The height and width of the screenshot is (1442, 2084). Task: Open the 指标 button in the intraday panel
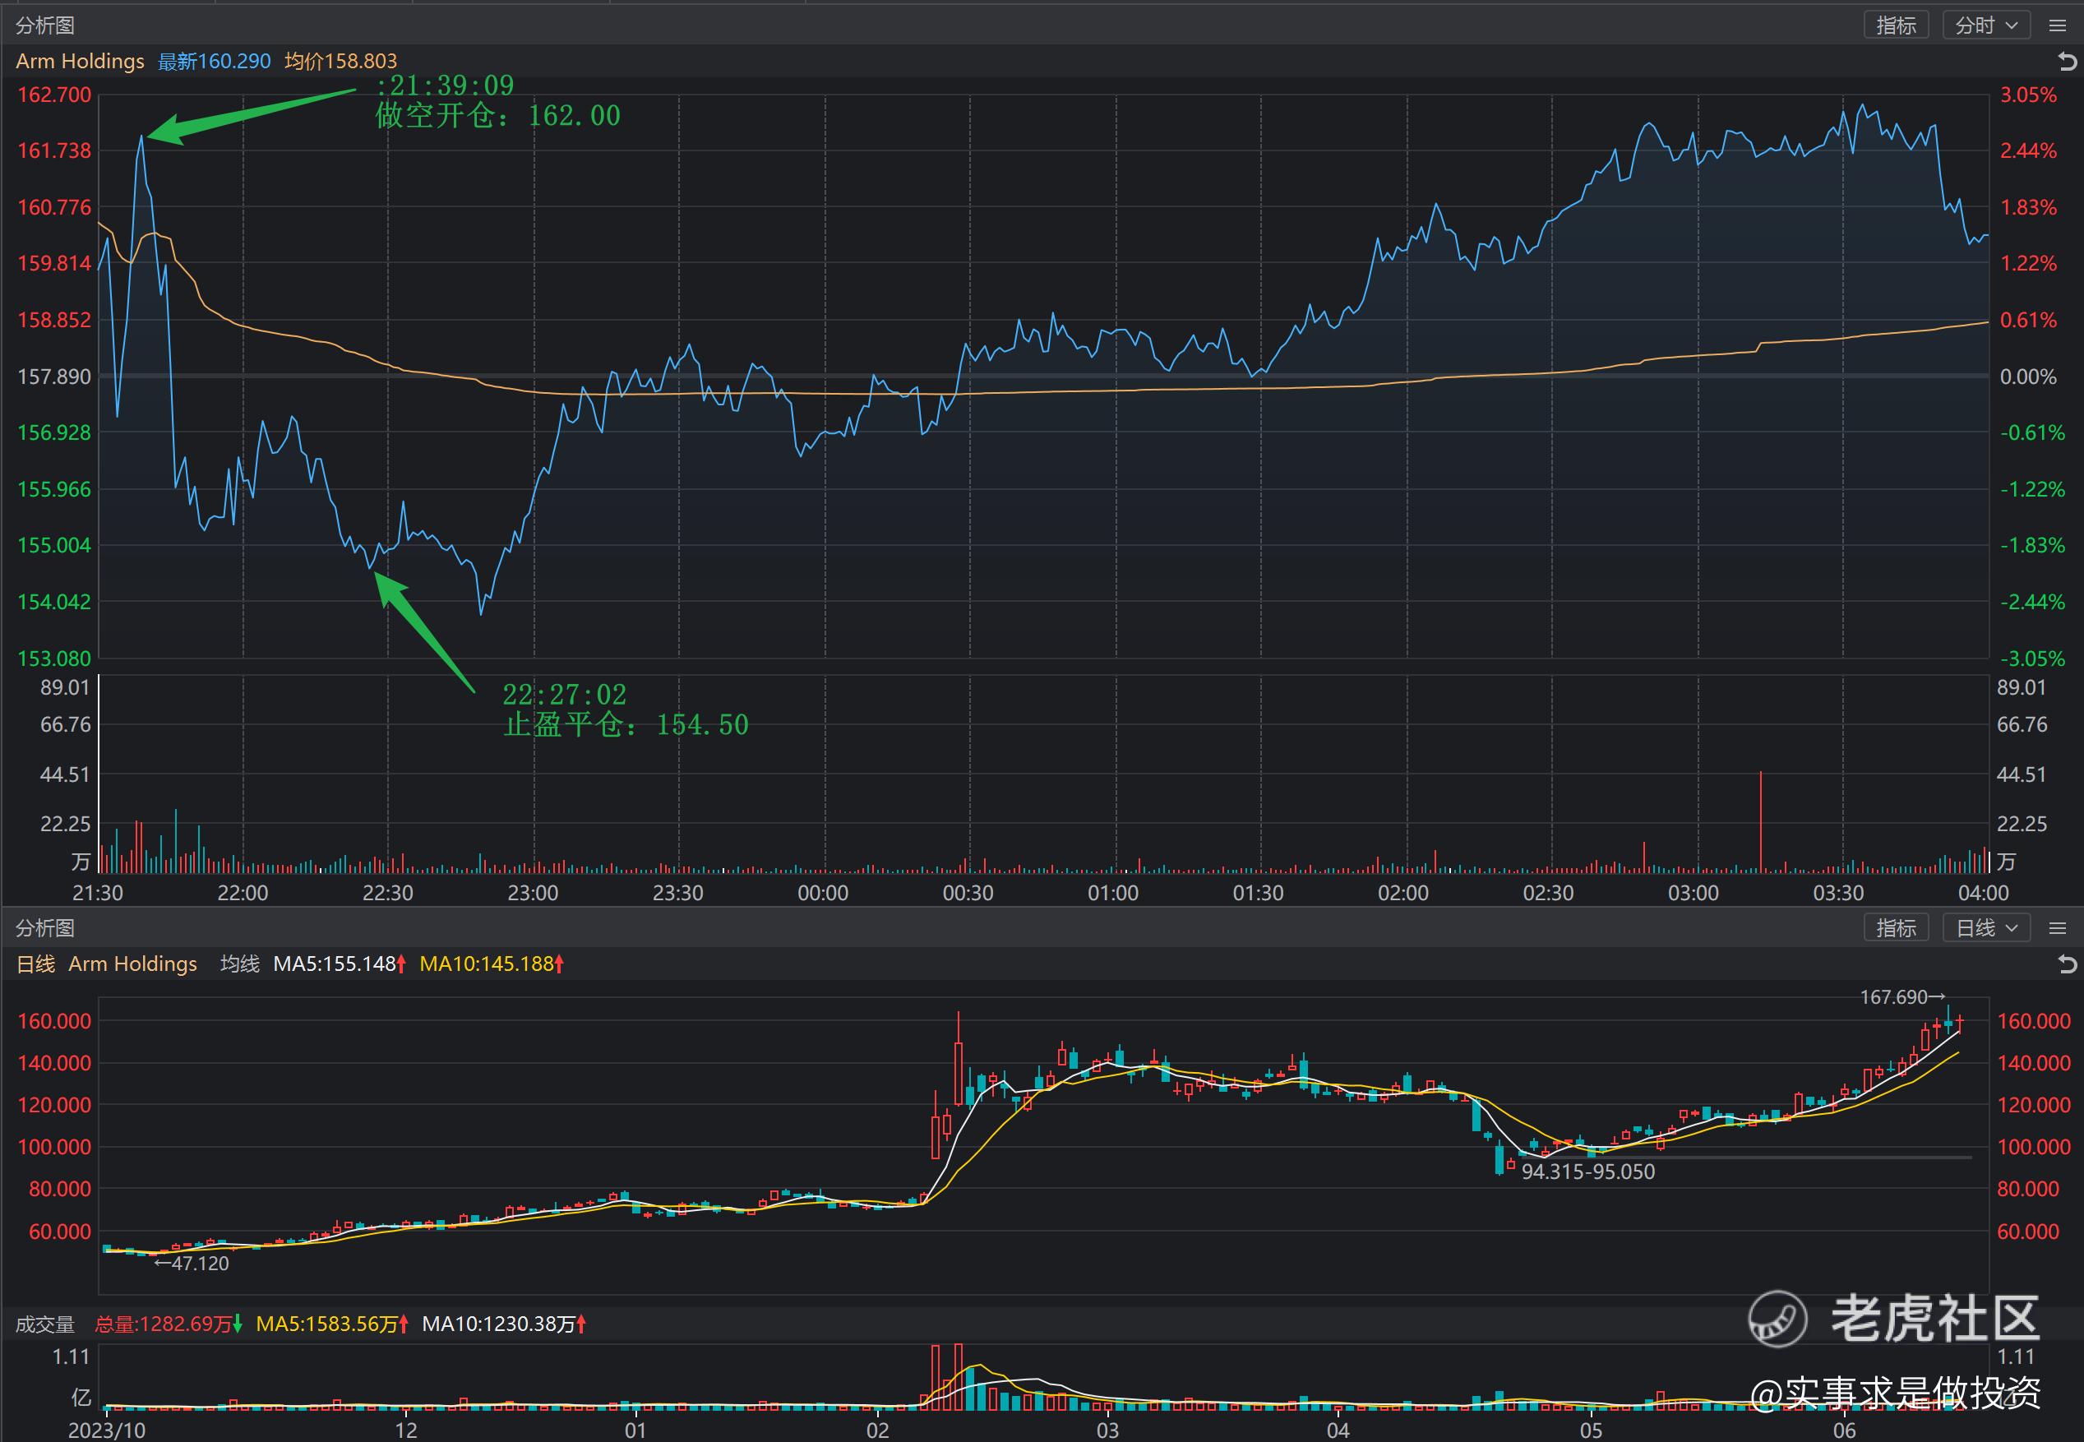(x=1895, y=25)
